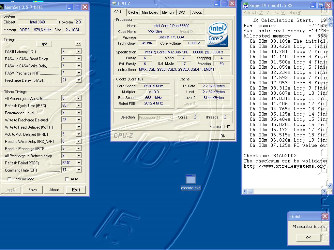Open the CAS# Latency (tCL) dropdown
This screenshot has height=250, width=334.
click(79, 51)
